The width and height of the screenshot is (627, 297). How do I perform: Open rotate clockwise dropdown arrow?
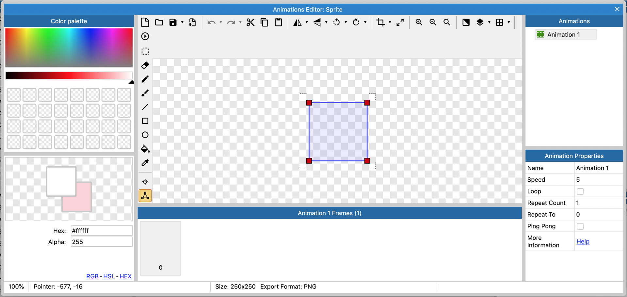pos(365,22)
